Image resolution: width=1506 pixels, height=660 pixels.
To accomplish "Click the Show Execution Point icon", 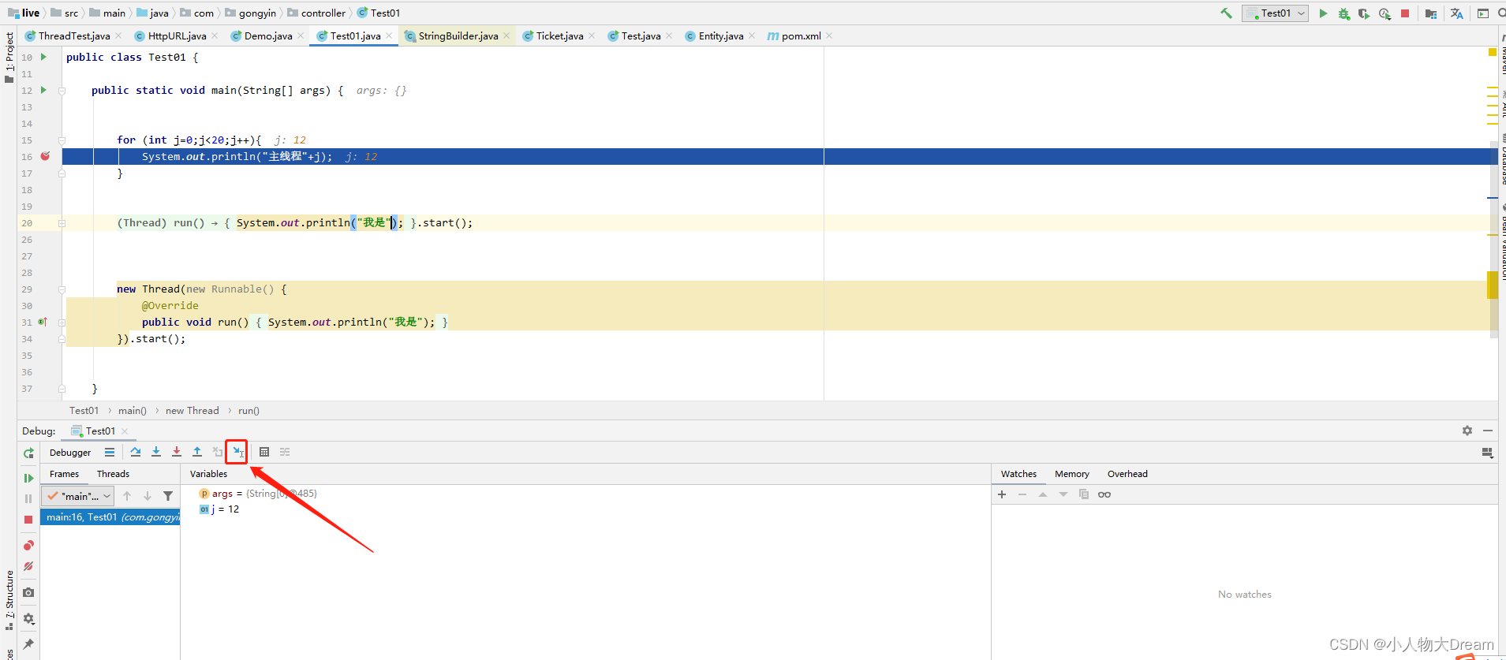I will pos(110,453).
